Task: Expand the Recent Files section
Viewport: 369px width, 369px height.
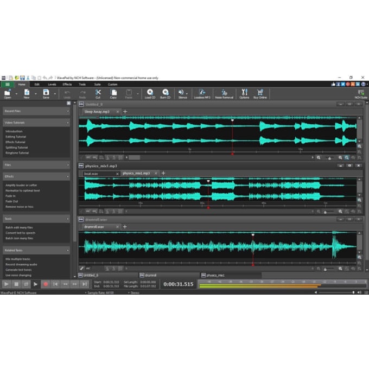Action: [68, 111]
